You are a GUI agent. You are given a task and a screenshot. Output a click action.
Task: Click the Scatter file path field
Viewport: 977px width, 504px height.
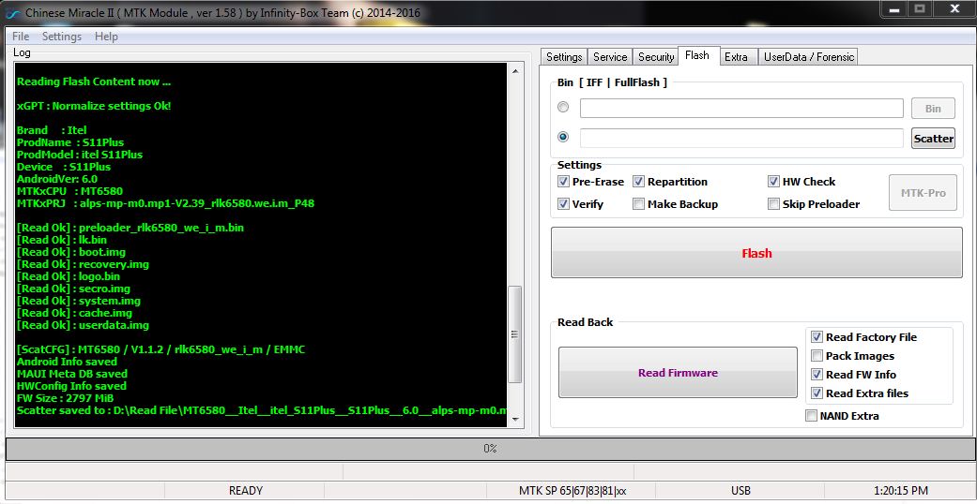pos(741,138)
